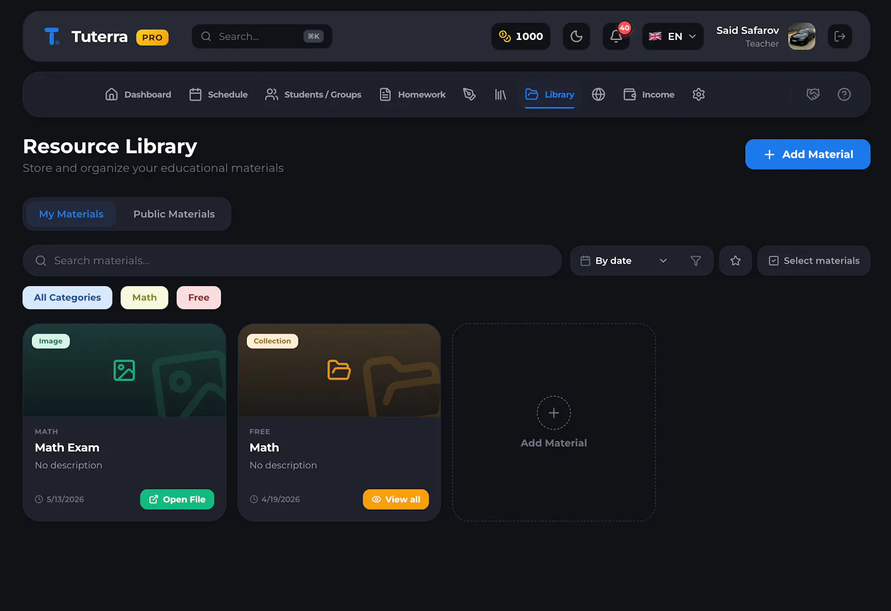Click the Tuterra logo icon

[52, 36]
